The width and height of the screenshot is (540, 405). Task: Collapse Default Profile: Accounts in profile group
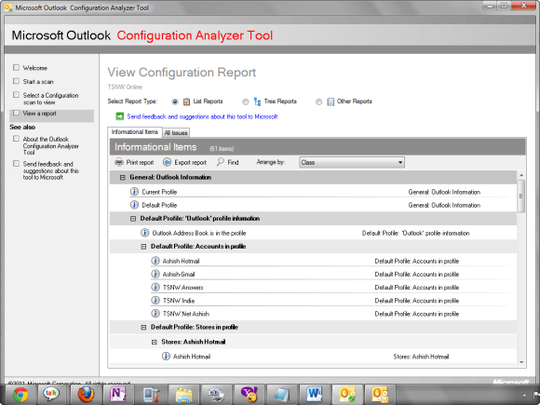pyautogui.click(x=143, y=247)
